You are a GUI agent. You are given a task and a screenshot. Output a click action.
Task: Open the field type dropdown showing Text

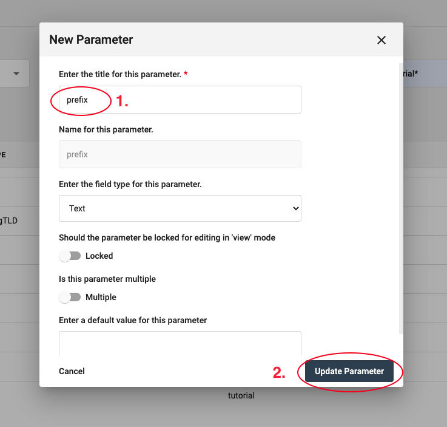tap(180, 208)
